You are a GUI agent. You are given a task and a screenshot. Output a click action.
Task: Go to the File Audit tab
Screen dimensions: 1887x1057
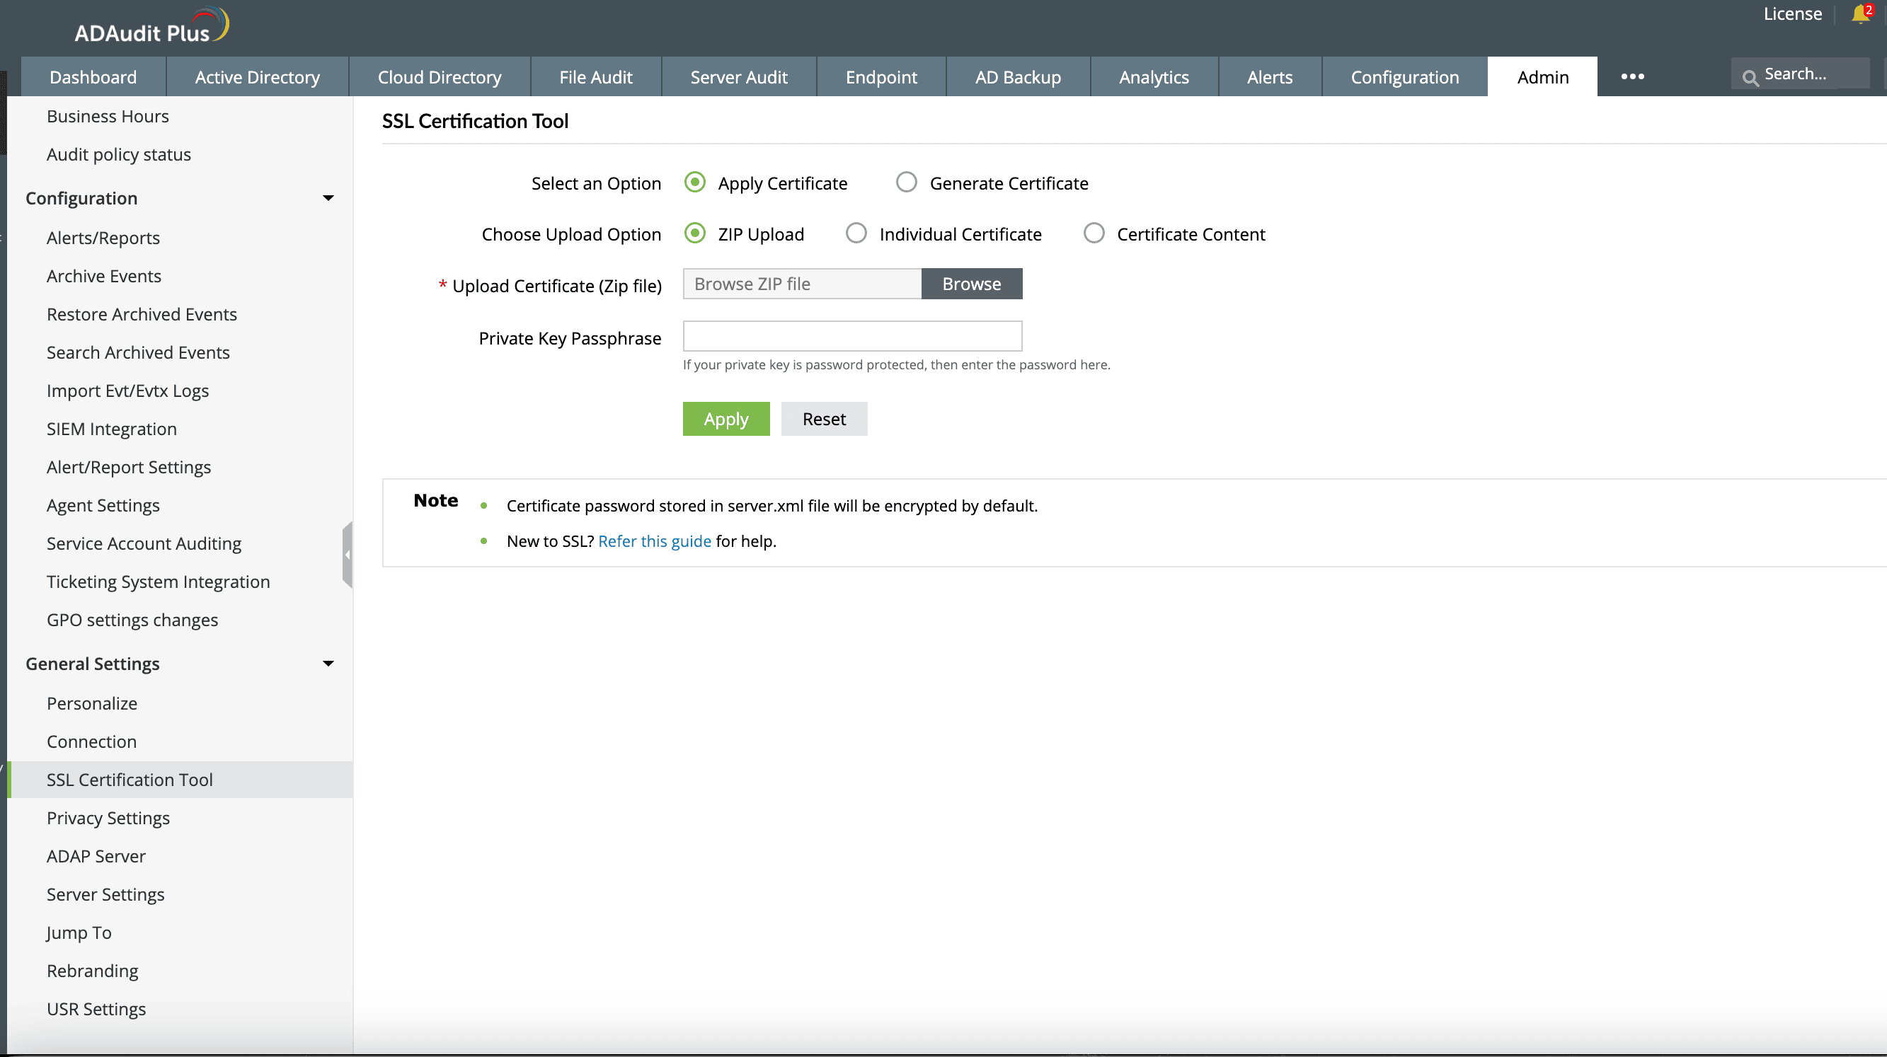pos(595,77)
